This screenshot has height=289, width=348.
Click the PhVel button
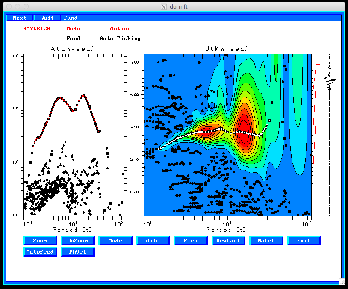pos(78,252)
